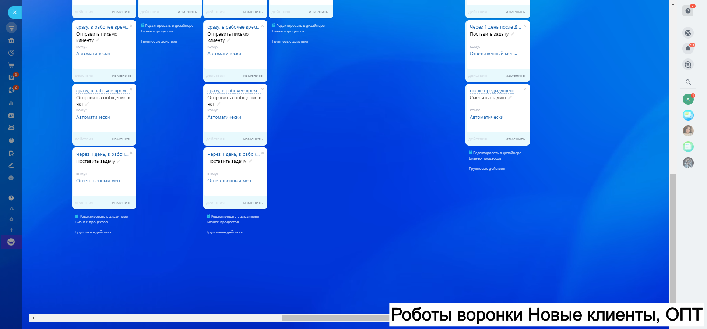Open the hamburger menu icon atop left sidebar
This screenshot has width=707, height=329.
[11, 28]
